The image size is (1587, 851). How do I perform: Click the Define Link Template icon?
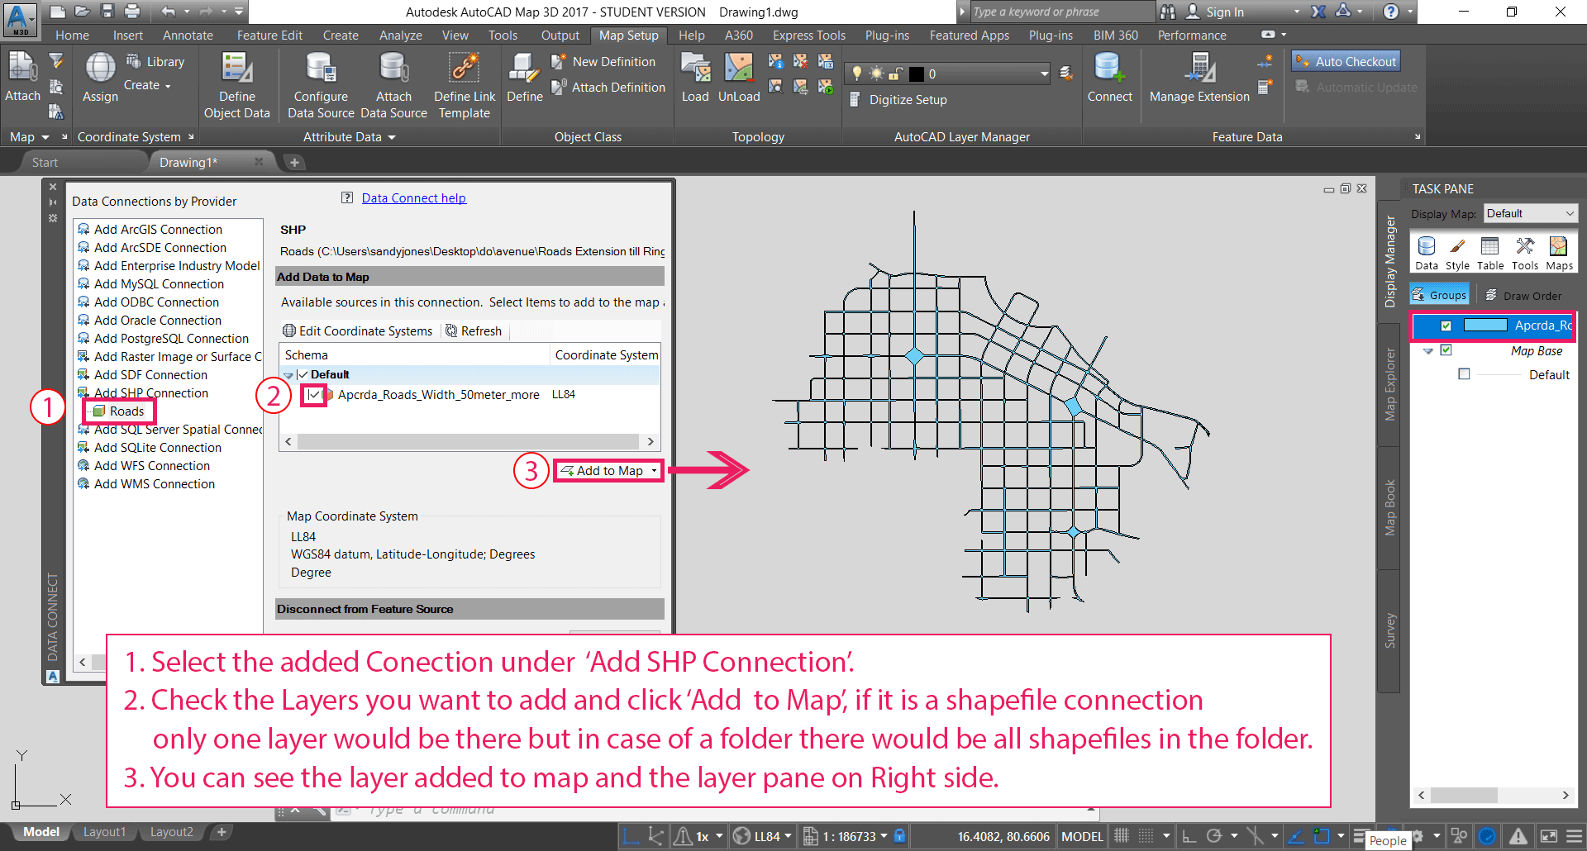(465, 69)
